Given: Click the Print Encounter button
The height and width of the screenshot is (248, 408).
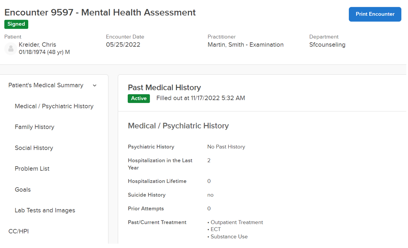Looking at the screenshot, I should 375,14.
